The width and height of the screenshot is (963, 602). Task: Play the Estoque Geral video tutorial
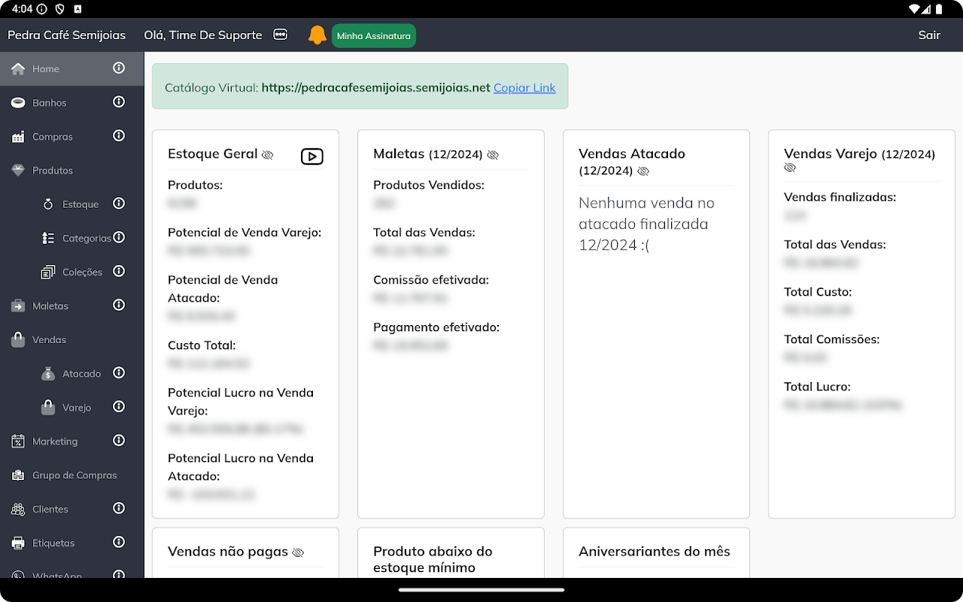pyautogui.click(x=311, y=156)
